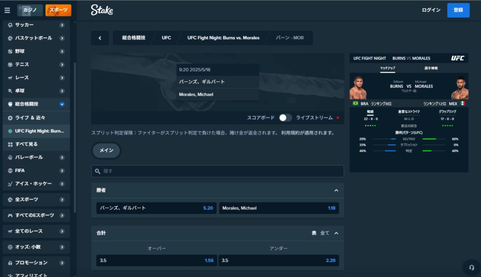Screen dimensions: 481x277
Task: Expand the バスケットボール sidebar section
Action: (62, 38)
